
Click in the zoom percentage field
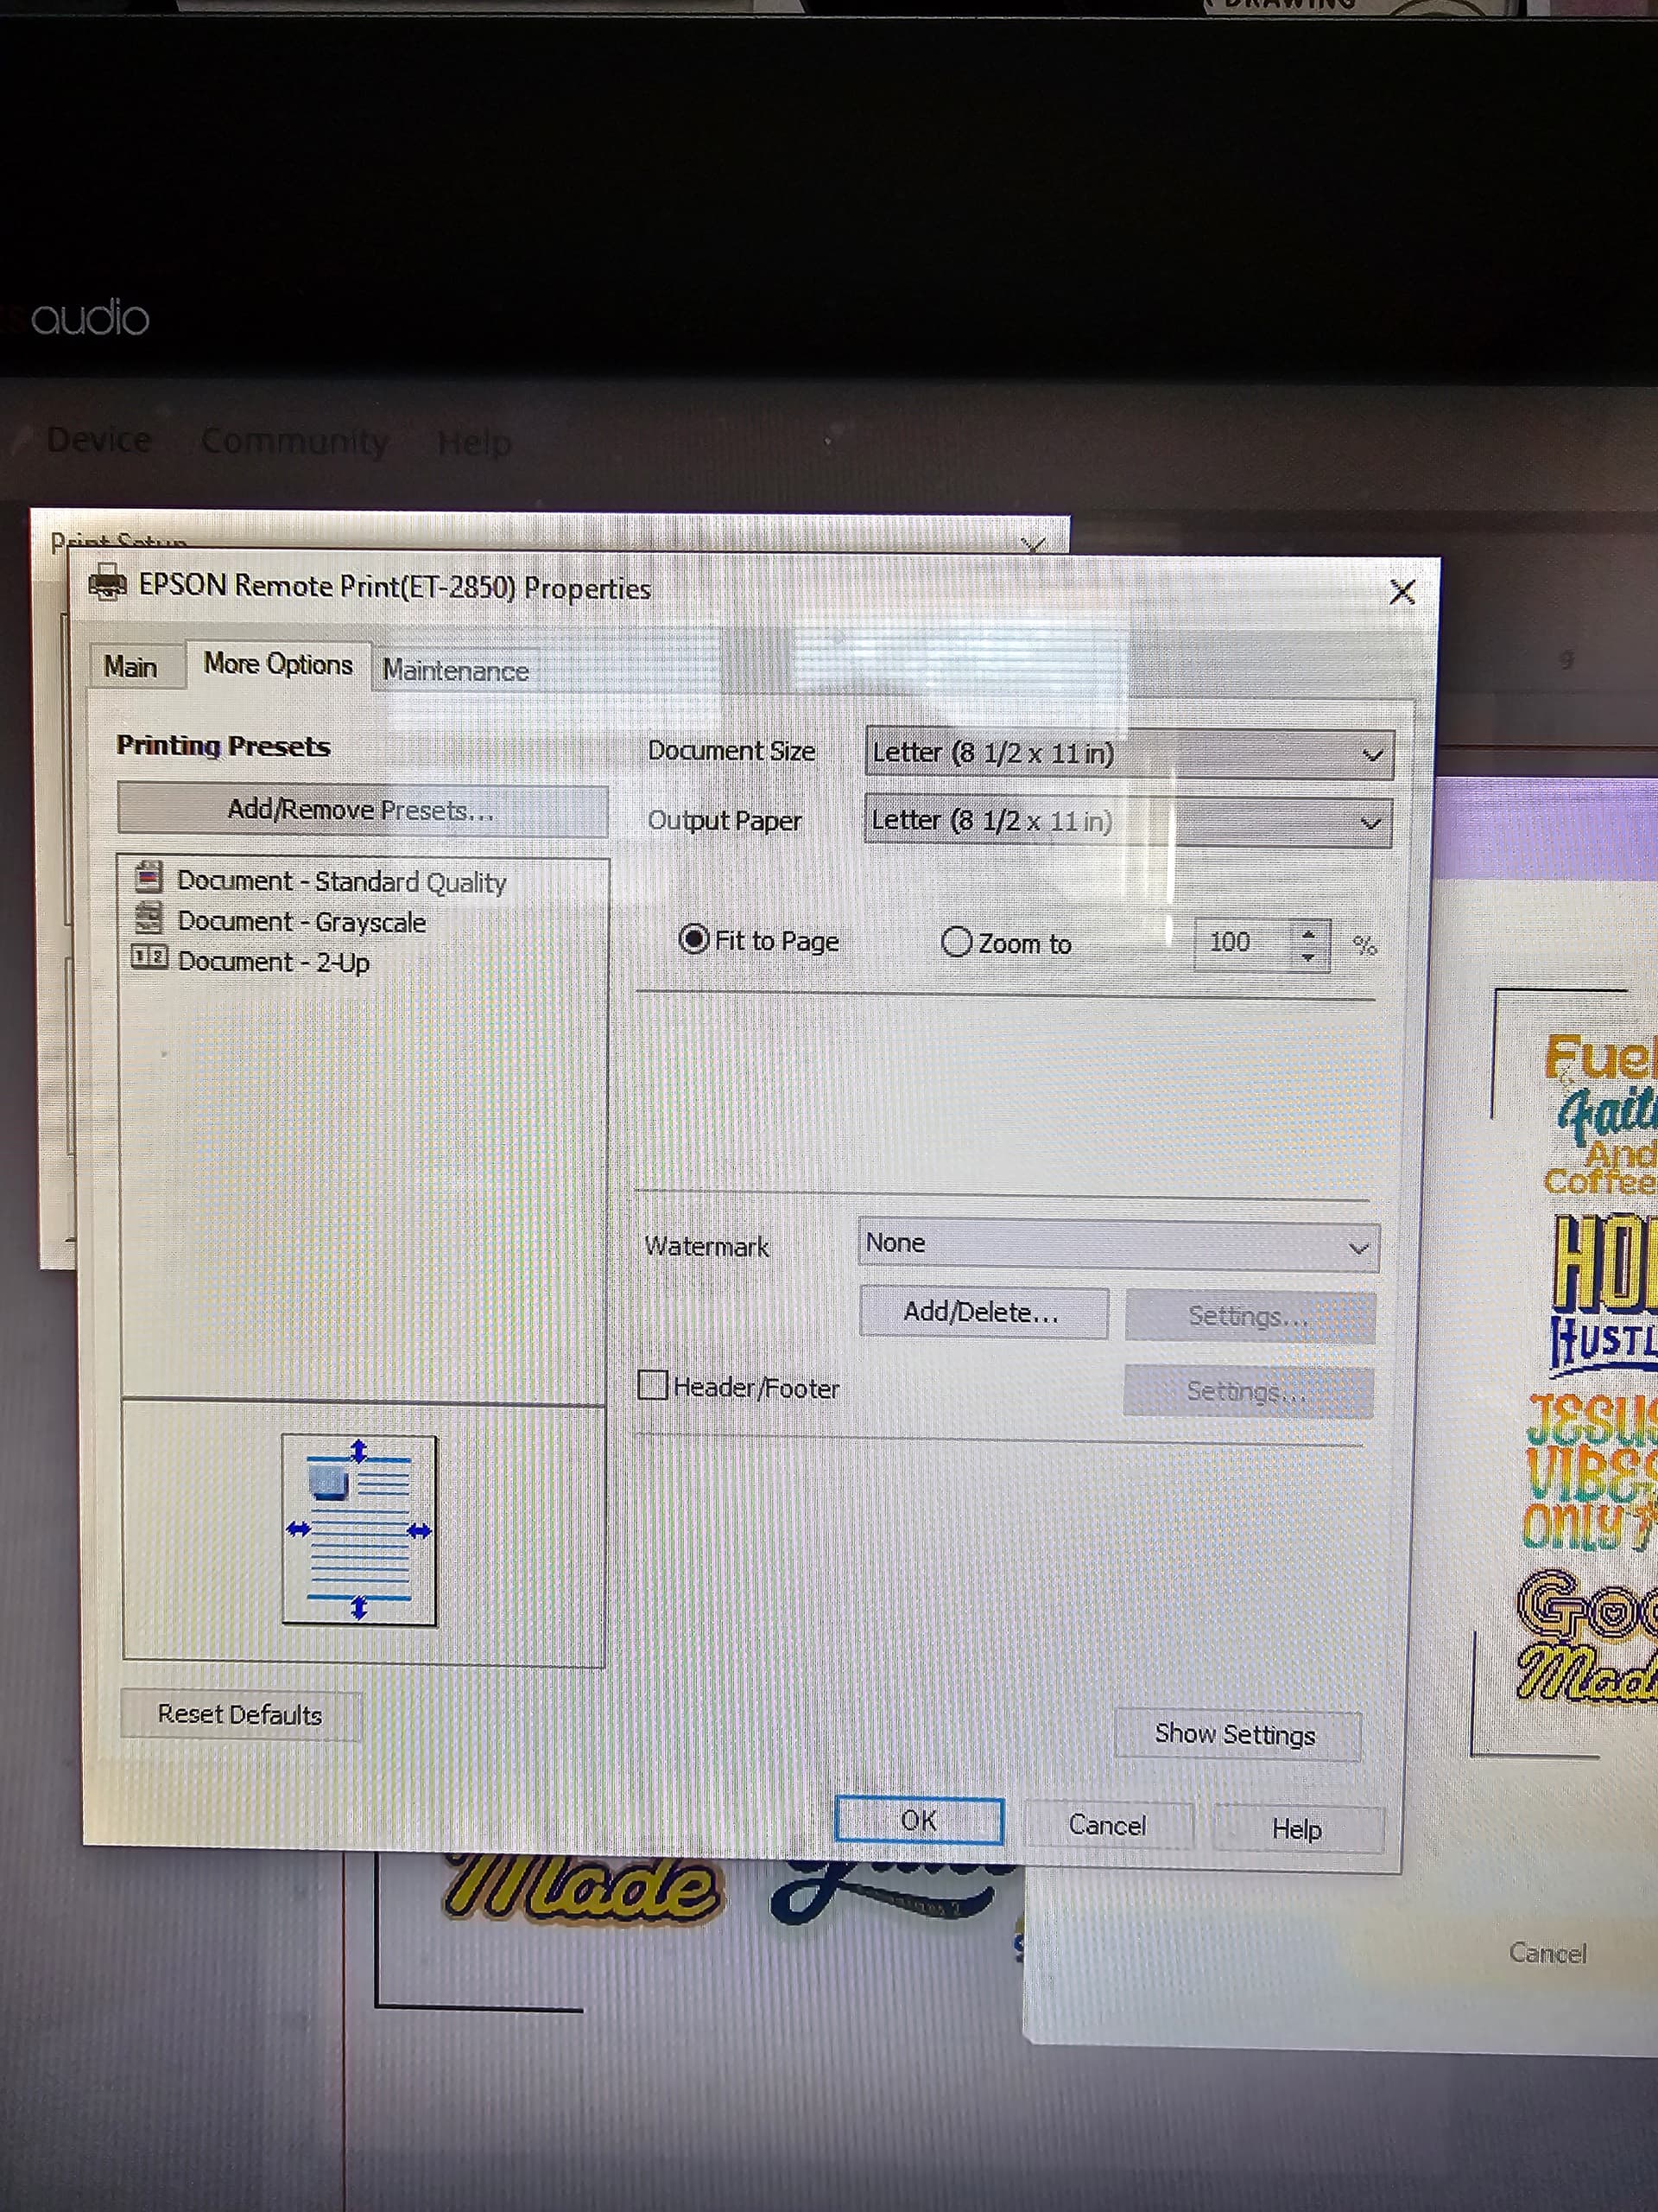(1239, 943)
